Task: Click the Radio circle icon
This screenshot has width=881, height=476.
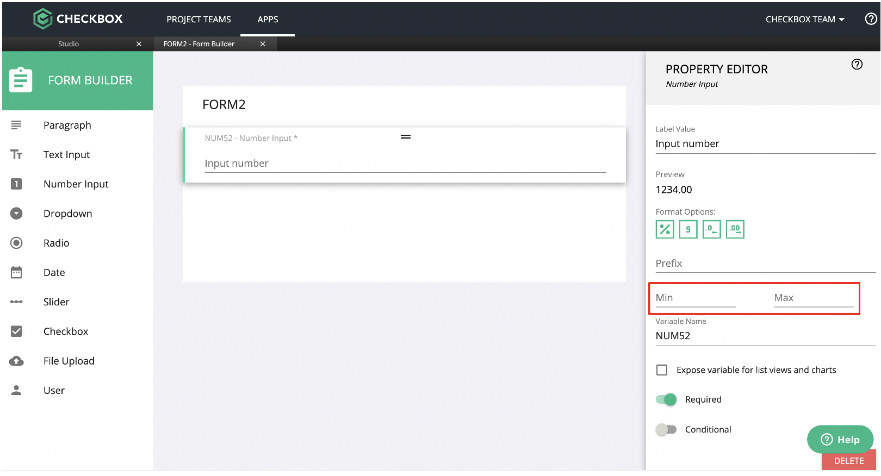Action: pos(16,243)
